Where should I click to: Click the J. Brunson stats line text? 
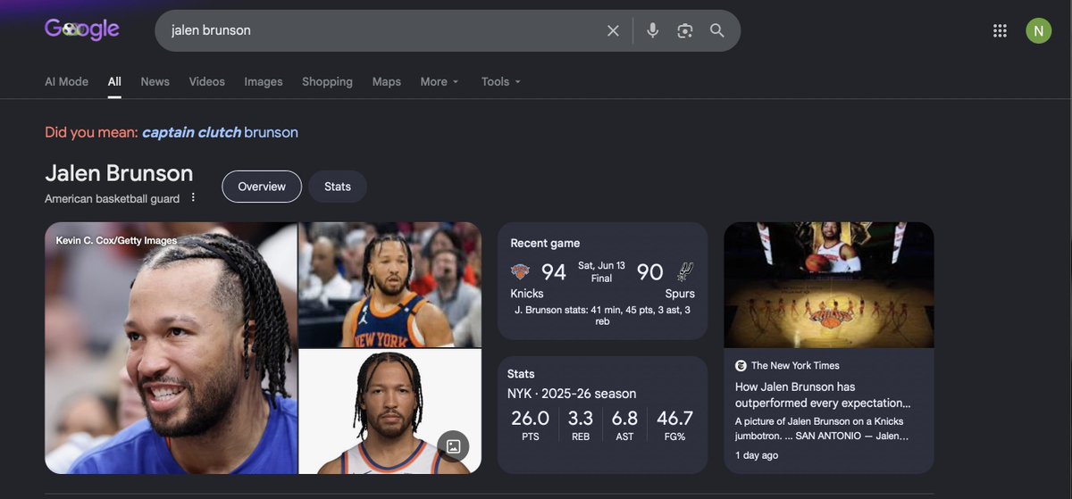coord(602,315)
